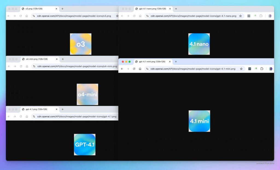Viewport: 280px width, 170px height.
Task: Open Extensions puzzle icon in gpt-4.1-mini window
Action: [262, 69]
